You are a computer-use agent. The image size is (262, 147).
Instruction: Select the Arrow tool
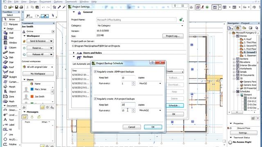point(11,19)
